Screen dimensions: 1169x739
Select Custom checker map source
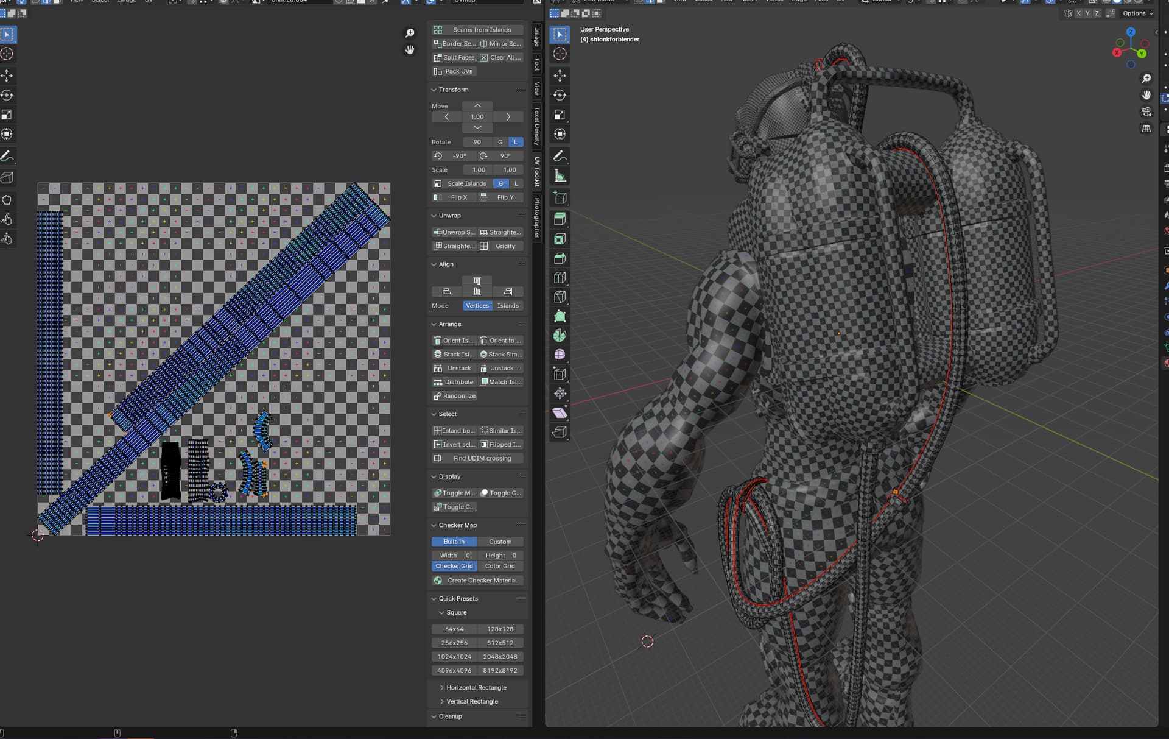(x=500, y=542)
